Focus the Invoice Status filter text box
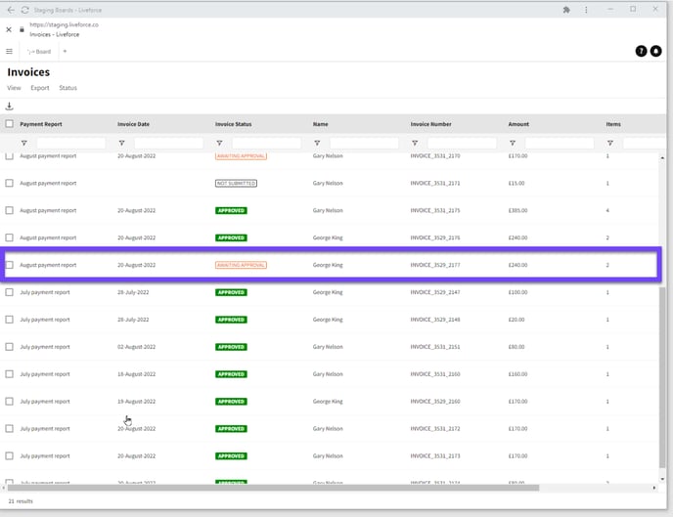 pos(266,143)
